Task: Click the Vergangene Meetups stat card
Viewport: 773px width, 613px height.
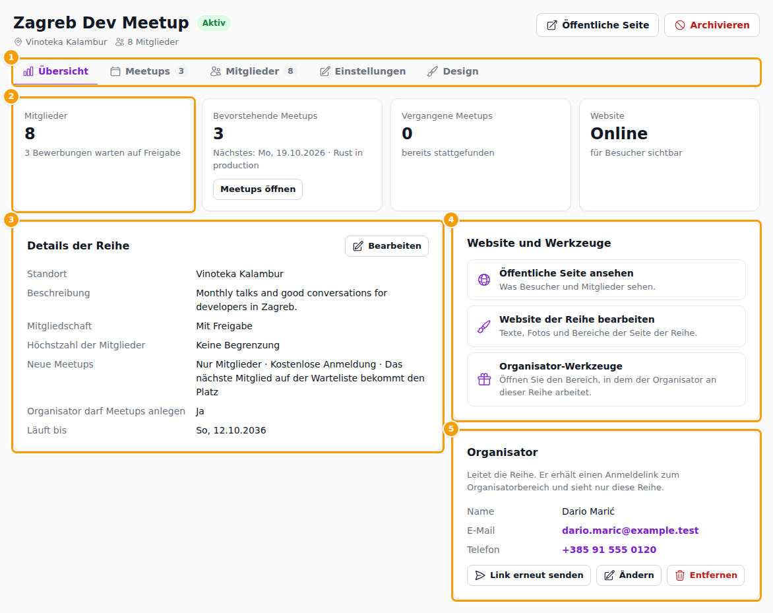Action: pyautogui.click(x=481, y=155)
